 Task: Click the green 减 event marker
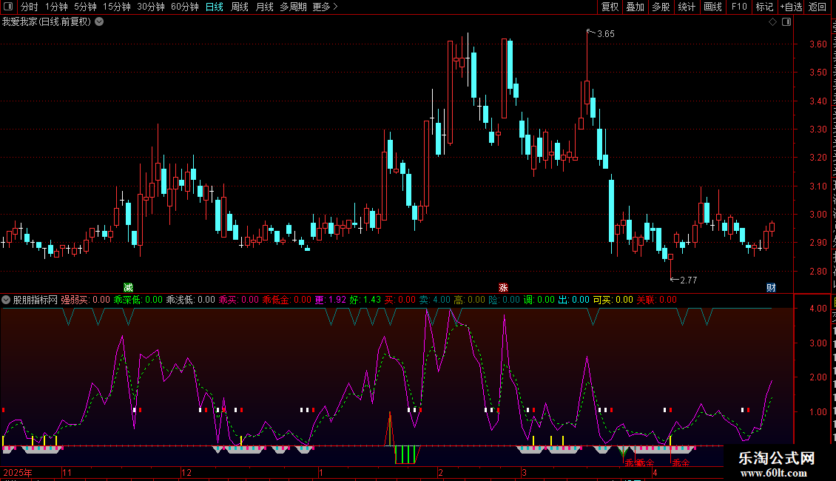point(128,288)
